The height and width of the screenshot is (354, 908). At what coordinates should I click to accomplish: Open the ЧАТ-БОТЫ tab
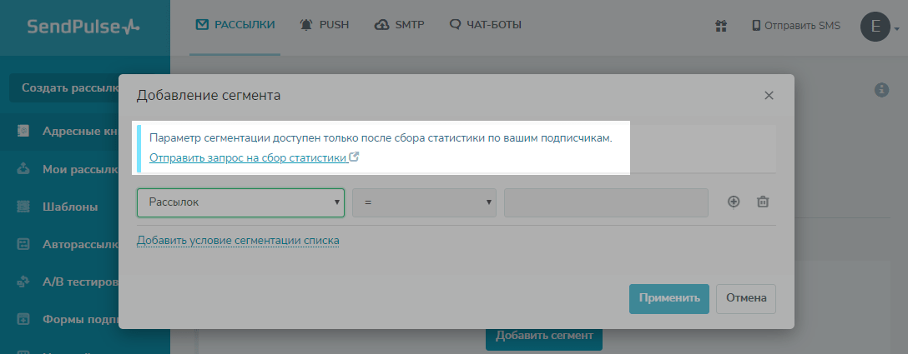[x=485, y=25]
